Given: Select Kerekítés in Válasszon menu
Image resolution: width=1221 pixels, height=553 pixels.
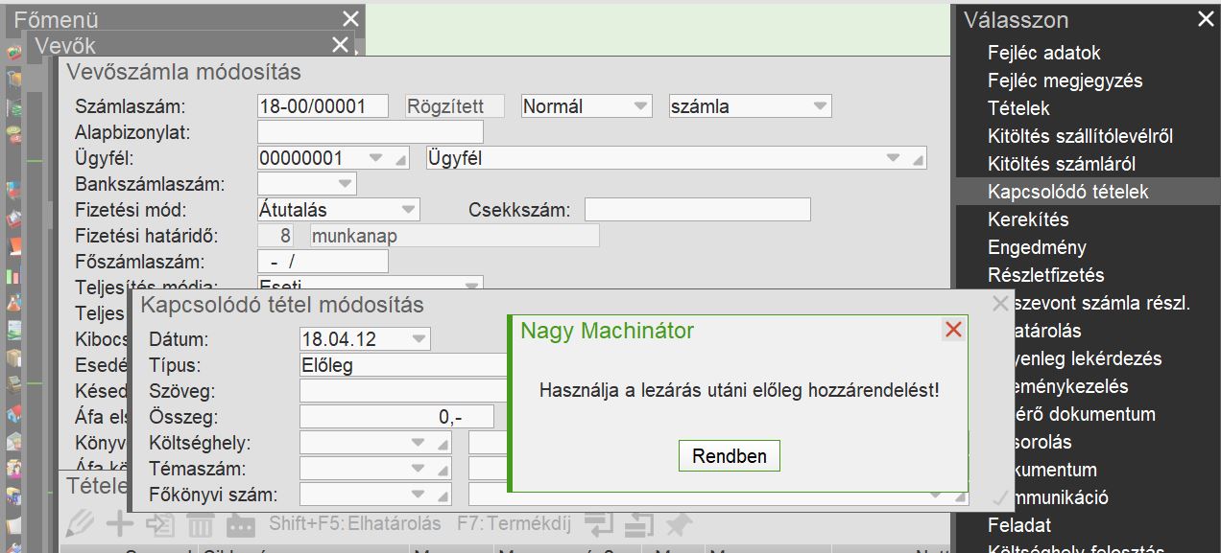Looking at the screenshot, I should (1028, 219).
